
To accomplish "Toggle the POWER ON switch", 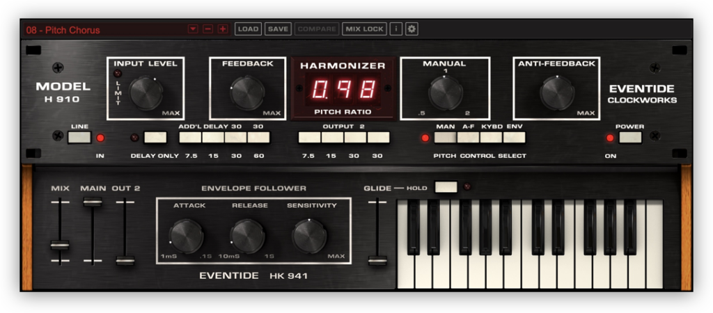I will 630,137.
